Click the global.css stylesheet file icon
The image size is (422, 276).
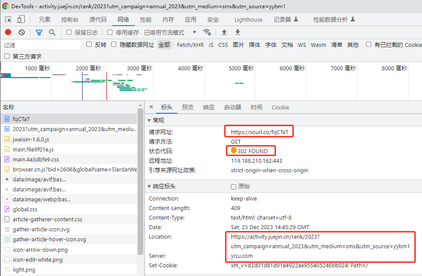7,209
